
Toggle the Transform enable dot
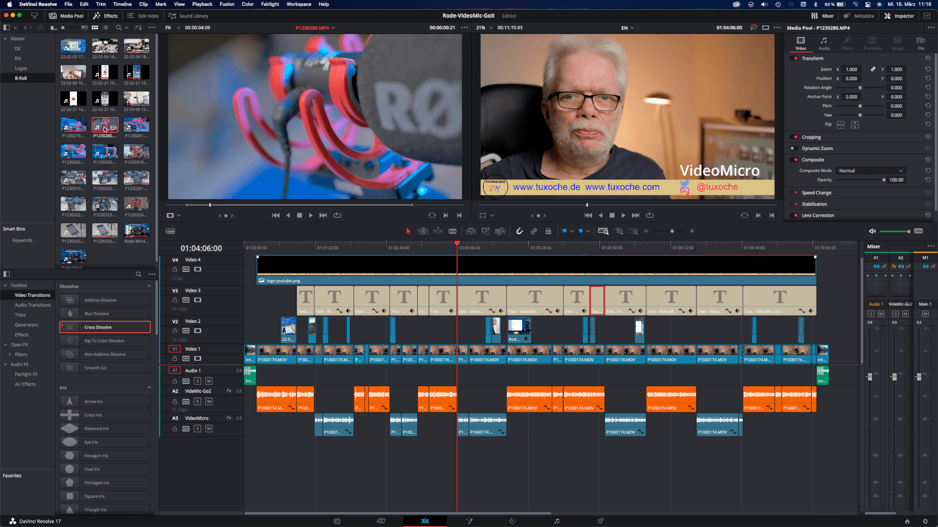point(796,59)
